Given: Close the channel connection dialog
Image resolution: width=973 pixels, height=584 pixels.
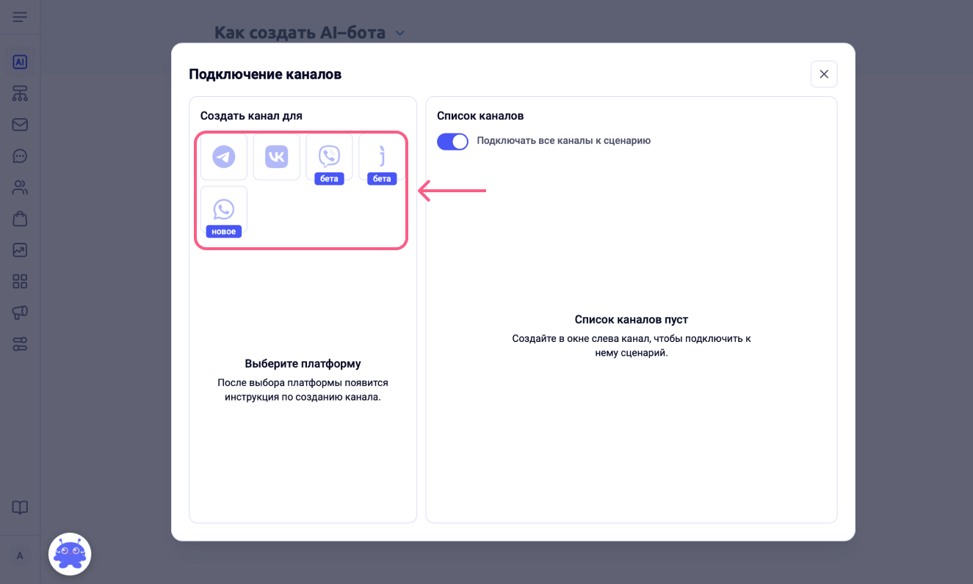Looking at the screenshot, I should (x=824, y=74).
